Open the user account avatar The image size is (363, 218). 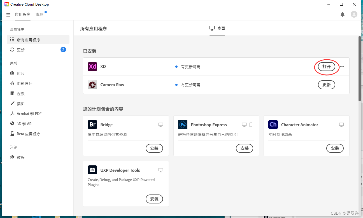(x=354, y=14)
